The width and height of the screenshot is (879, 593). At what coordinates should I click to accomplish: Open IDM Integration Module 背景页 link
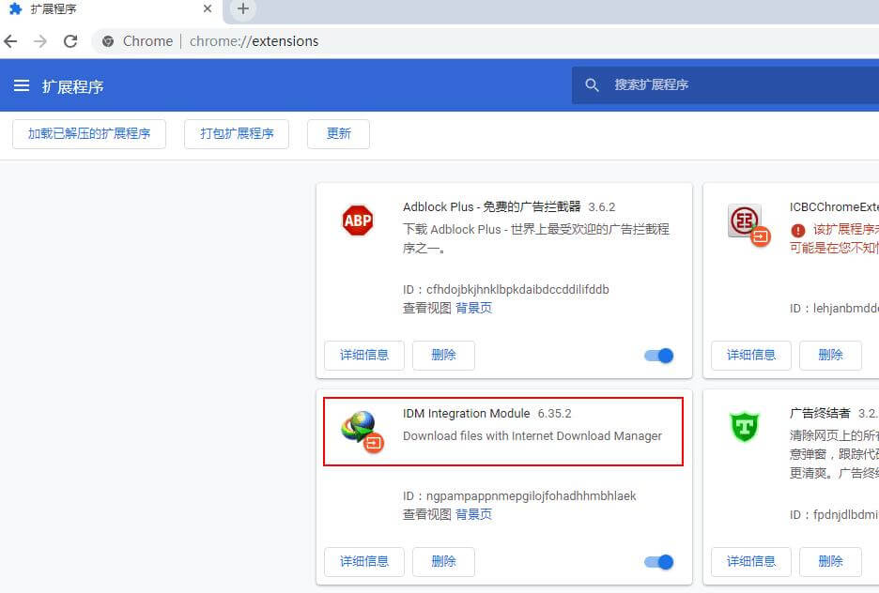pos(474,514)
